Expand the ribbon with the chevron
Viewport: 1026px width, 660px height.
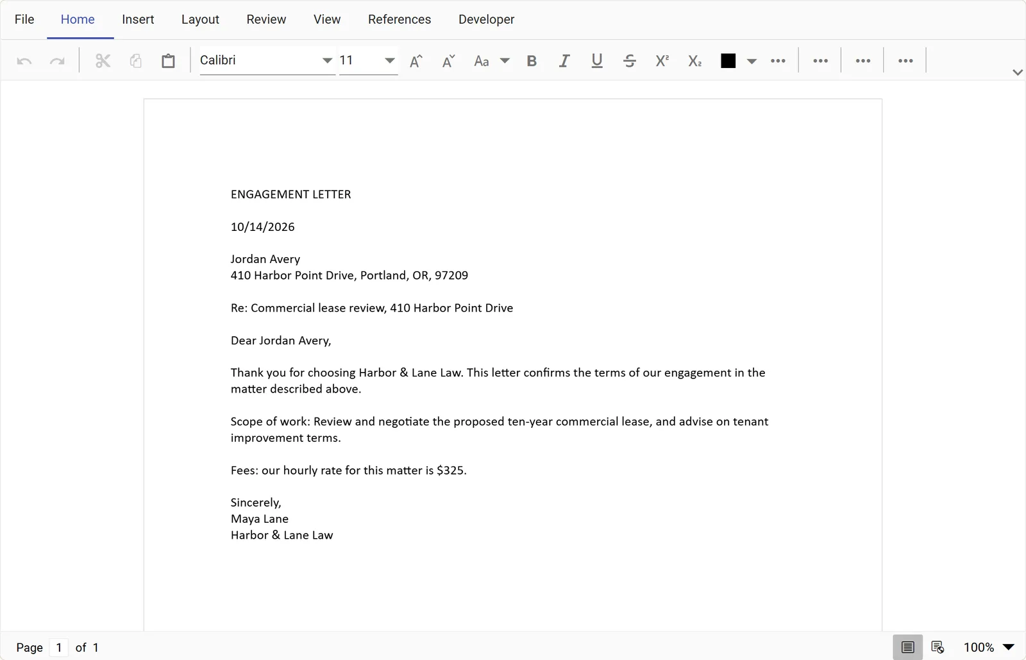(x=1018, y=72)
